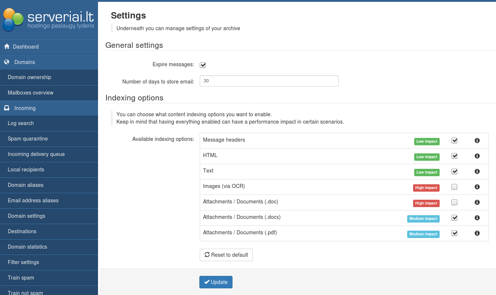
Task: Show info for Attachments (.docx) option
Action: point(477,218)
